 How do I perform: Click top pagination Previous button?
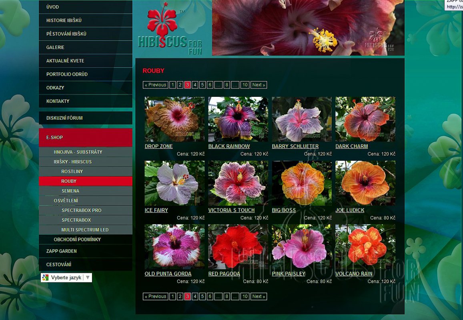pos(156,85)
